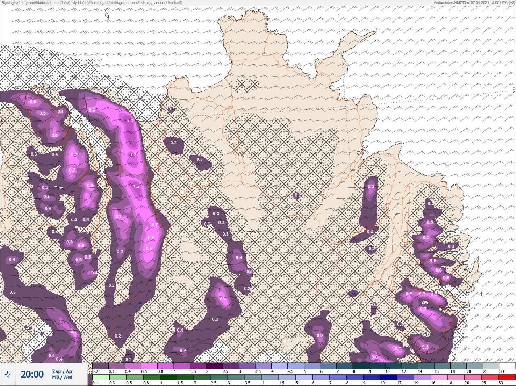Click the weekday text "Mið./ Wed"
This screenshot has height=386, width=516.
click(x=62, y=377)
